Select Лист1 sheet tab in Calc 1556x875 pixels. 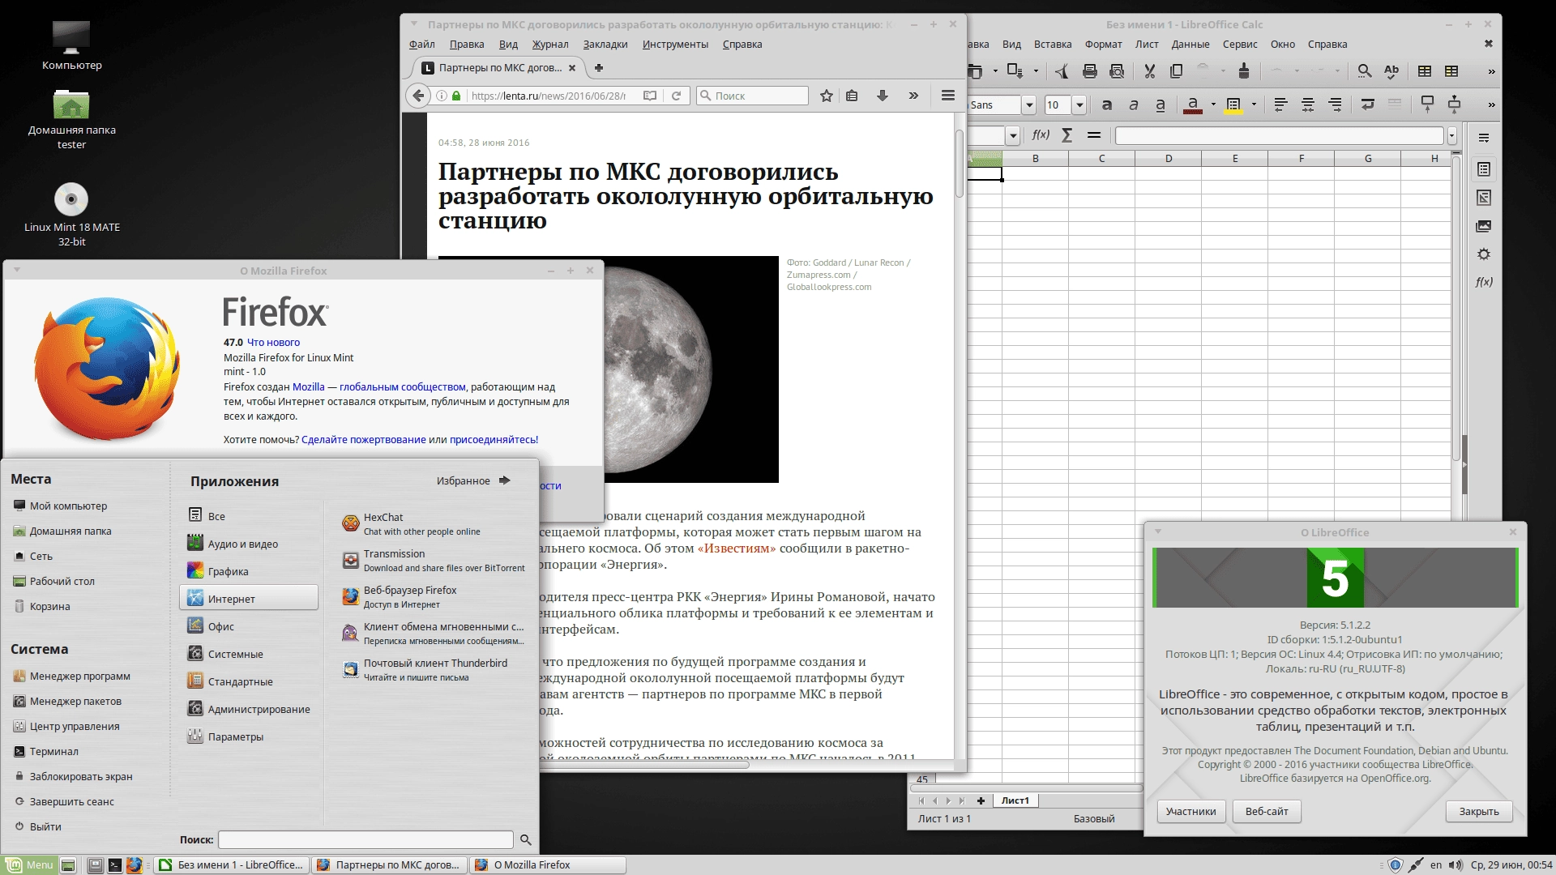[x=1015, y=800]
